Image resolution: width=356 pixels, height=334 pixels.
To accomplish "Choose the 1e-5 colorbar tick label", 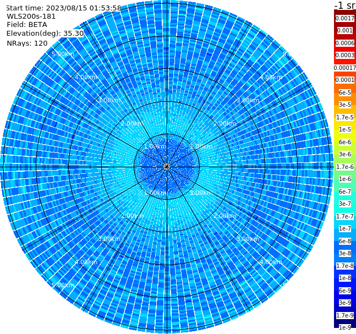I will [x=345, y=129].
